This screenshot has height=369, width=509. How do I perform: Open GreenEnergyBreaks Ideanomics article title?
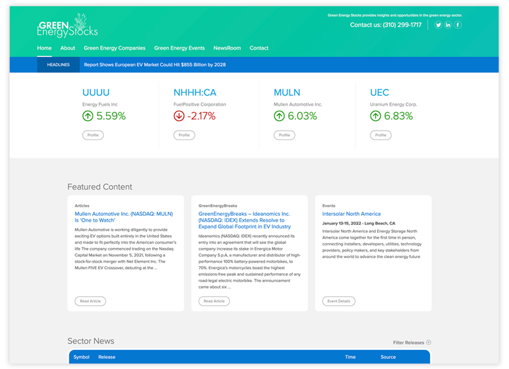(x=245, y=220)
